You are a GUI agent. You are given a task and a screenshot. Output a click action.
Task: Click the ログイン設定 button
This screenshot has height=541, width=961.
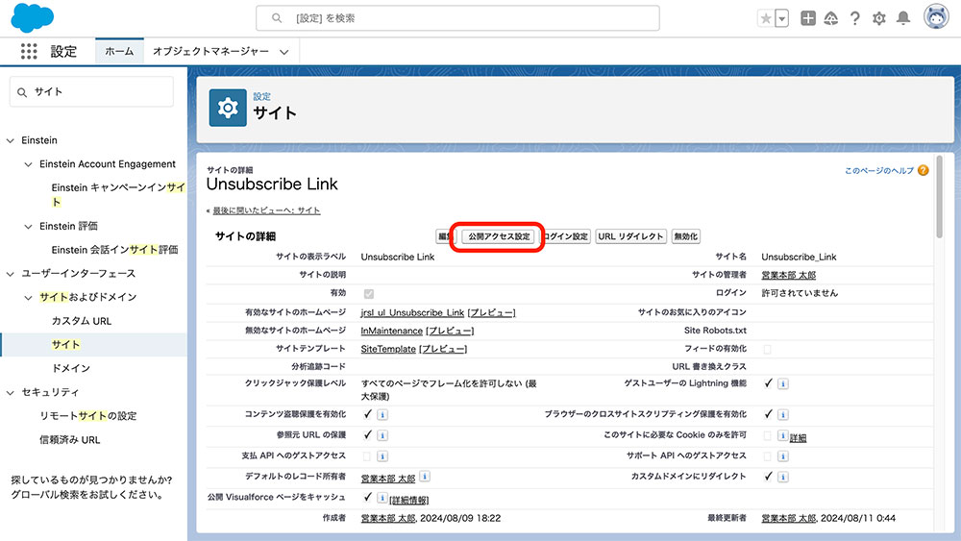click(566, 236)
